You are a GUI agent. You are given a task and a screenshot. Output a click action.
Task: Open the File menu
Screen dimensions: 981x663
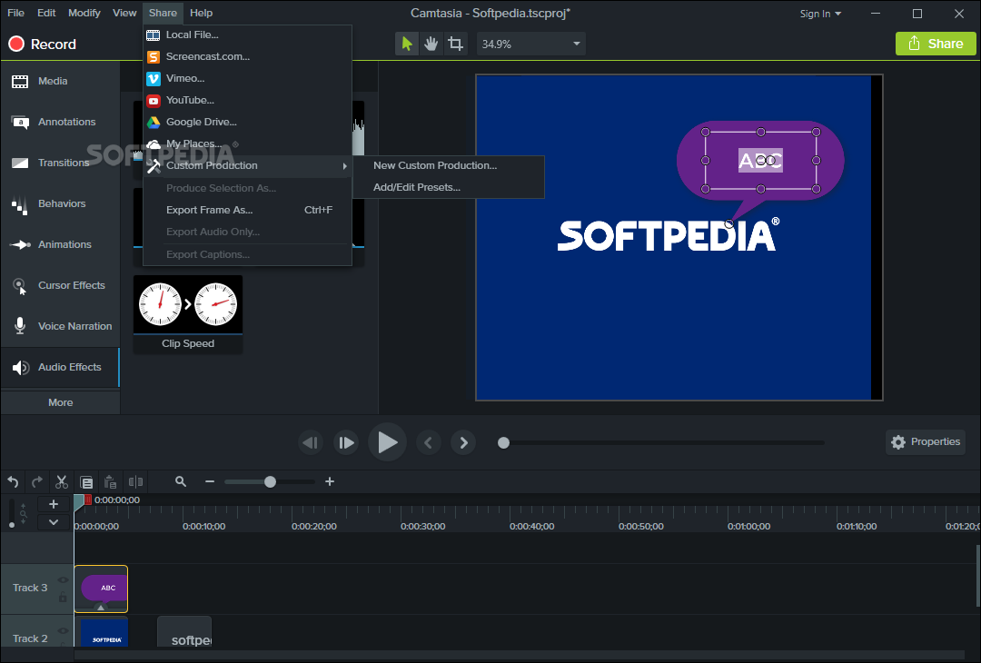pyautogui.click(x=15, y=13)
